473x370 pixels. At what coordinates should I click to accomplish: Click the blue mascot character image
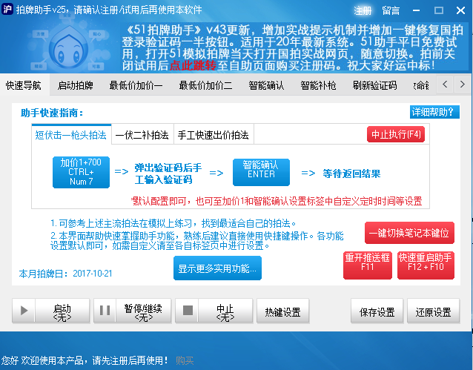pyautogui.click(x=69, y=47)
